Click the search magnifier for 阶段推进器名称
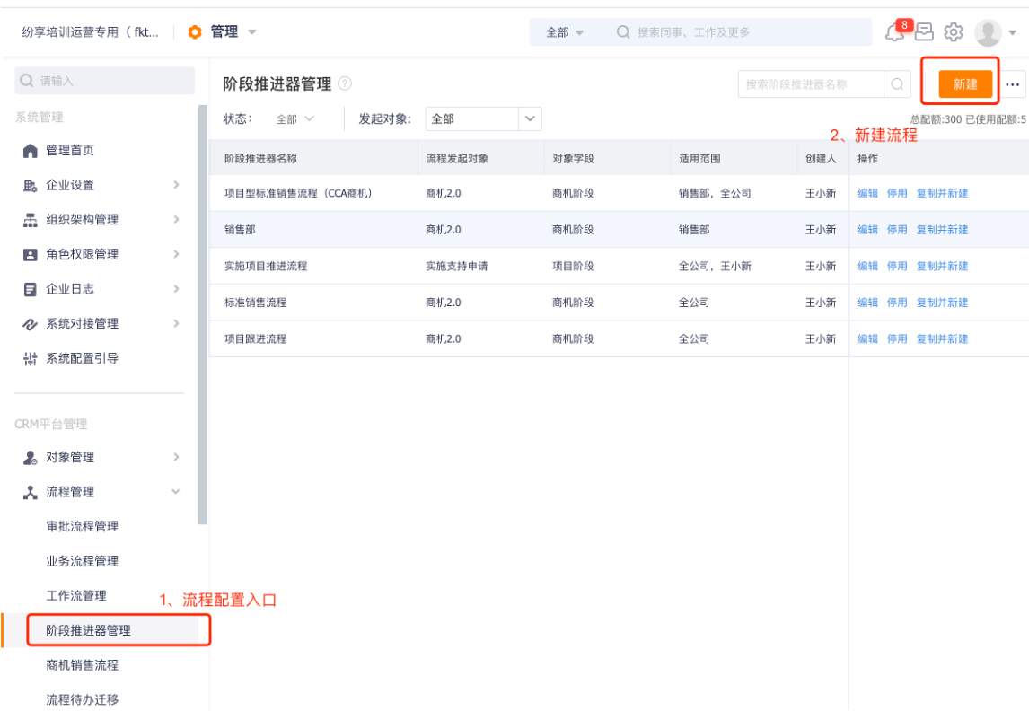Screen dimensions: 1029x711 click(897, 84)
